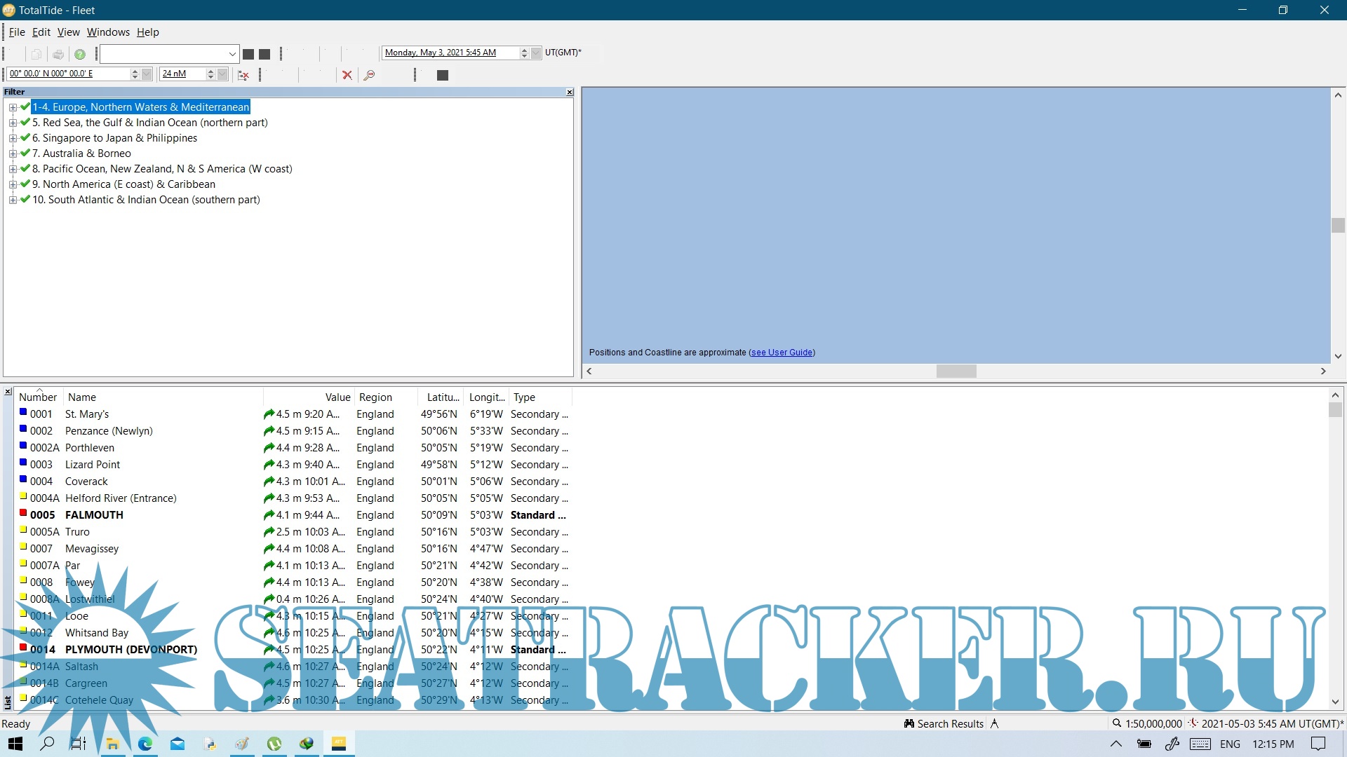Uncheck the Australia & Borneo region
The image size is (1347, 757).
point(25,153)
